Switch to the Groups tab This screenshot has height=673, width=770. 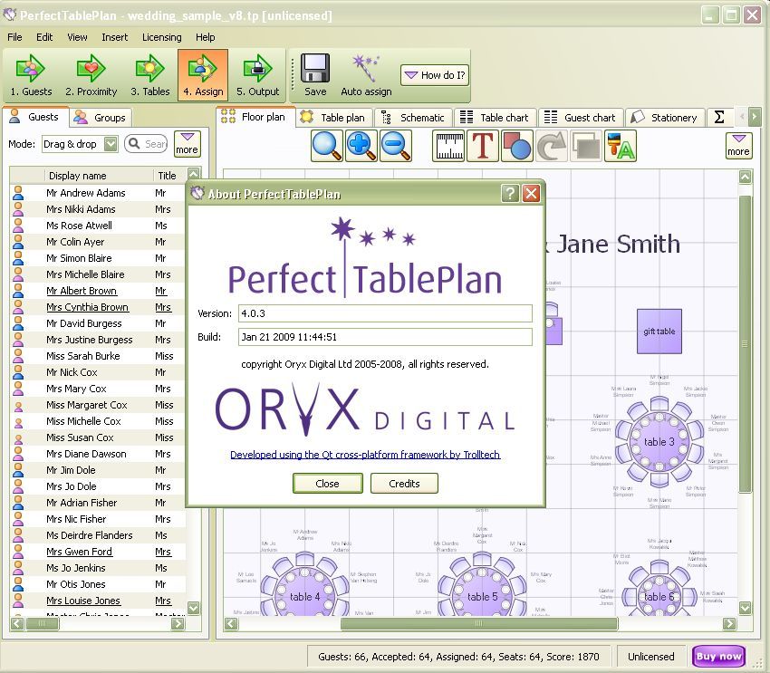point(103,118)
